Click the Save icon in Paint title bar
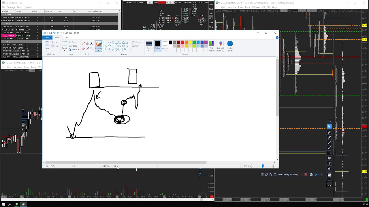This screenshot has height=207, width=369. pos(50,33)
